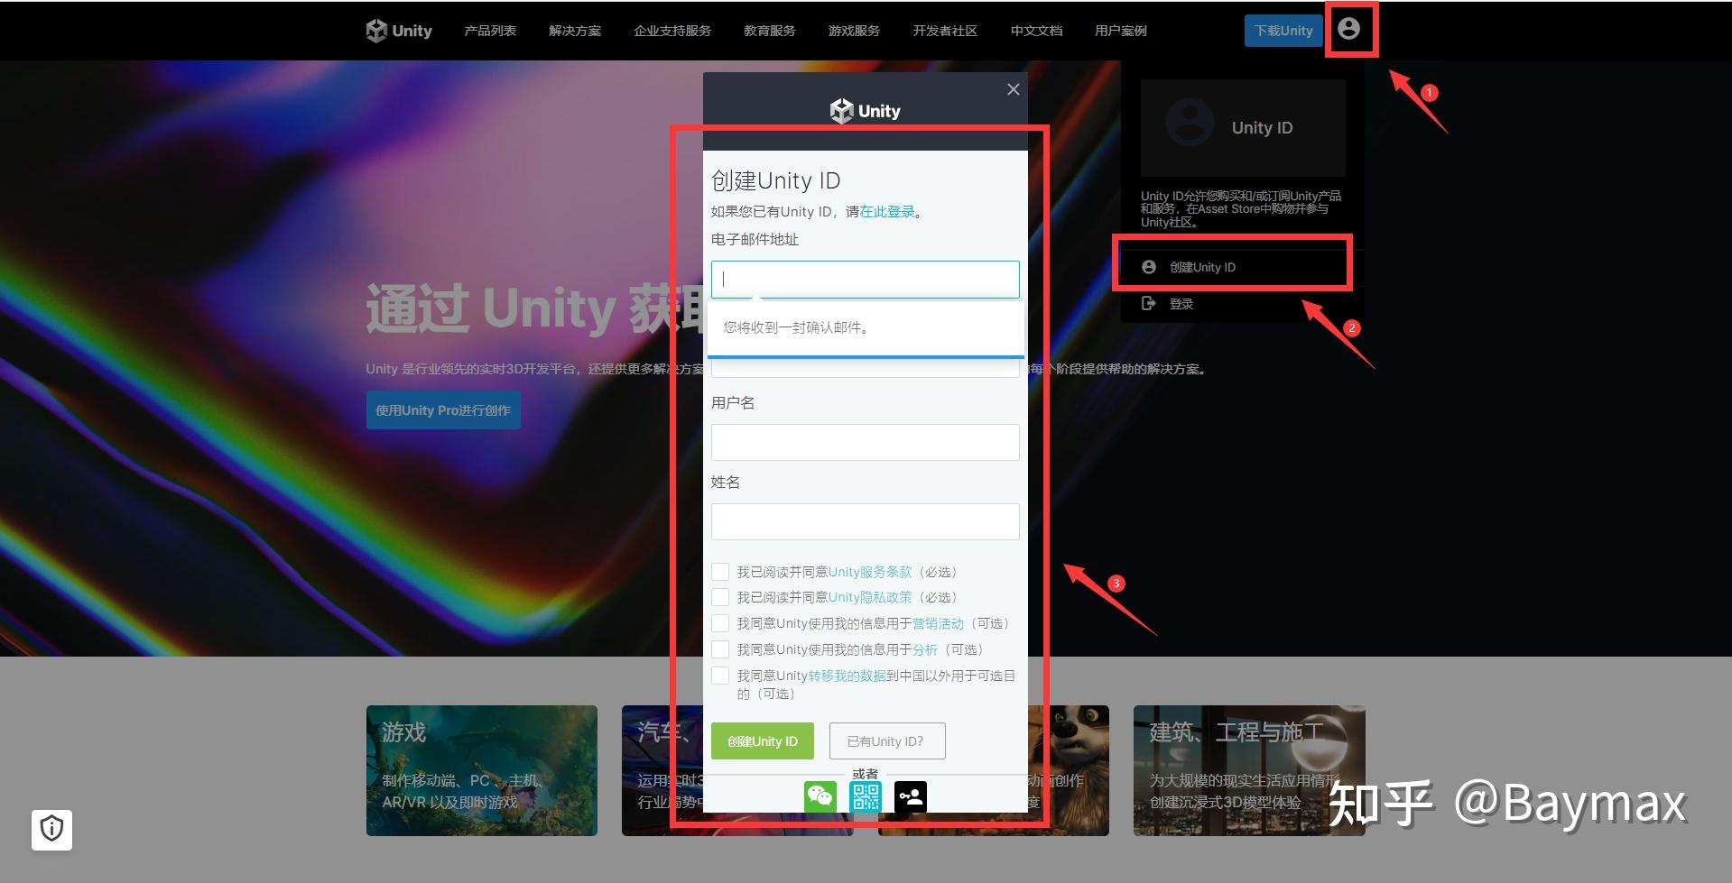This screenshot has height=883, width=1732.
Task: Select 中文文档 in the navigation bar
Action: click(1034, 30)
